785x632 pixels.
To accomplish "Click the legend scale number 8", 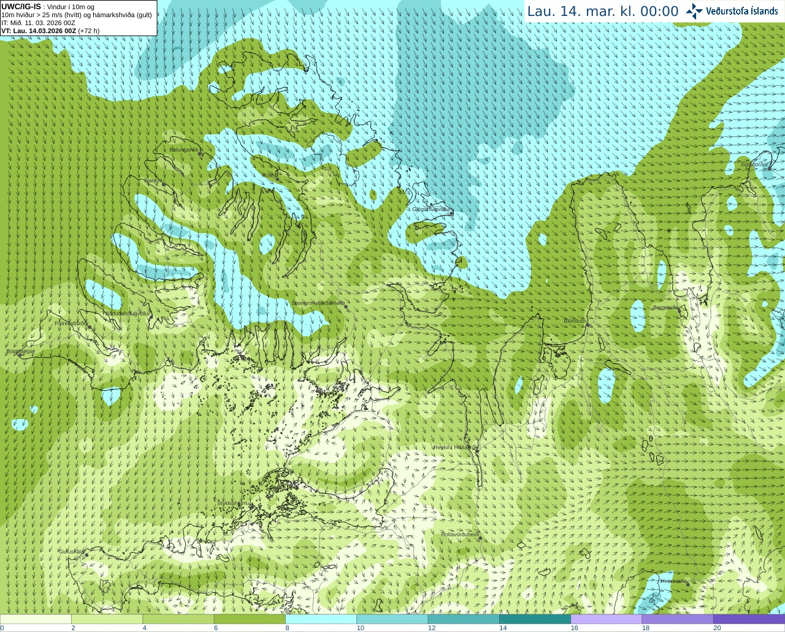I will click(x=287, y=628).
